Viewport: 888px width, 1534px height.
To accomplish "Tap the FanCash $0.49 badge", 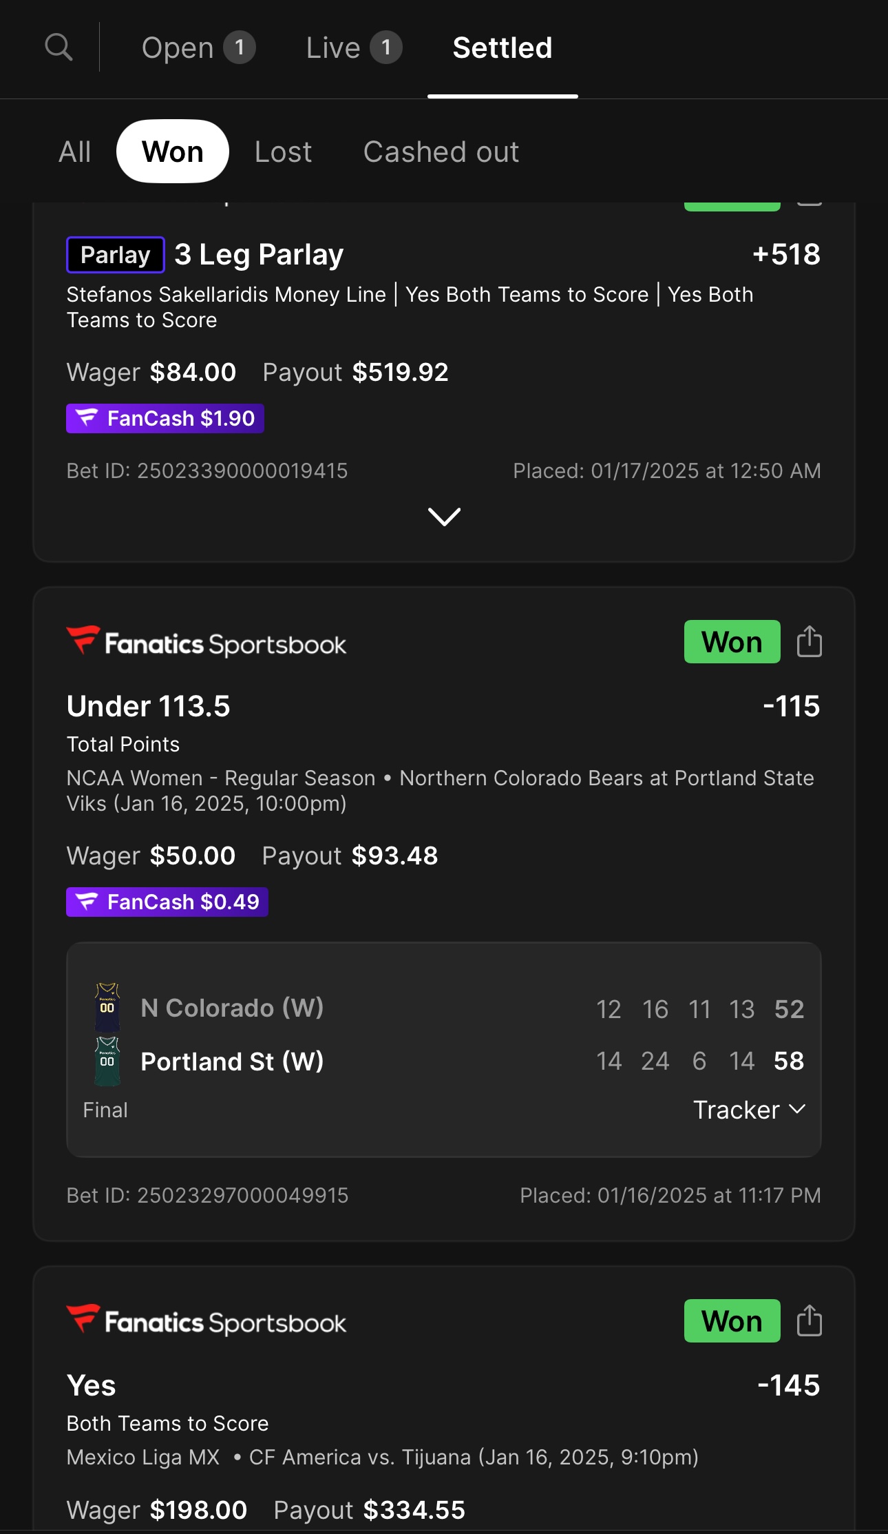I will pyautogui.click(x=167, y=902).
